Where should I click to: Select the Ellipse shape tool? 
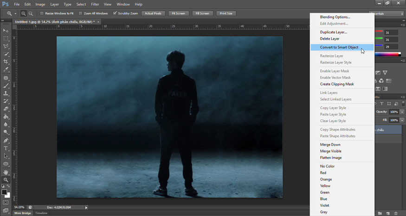click(6, 164)
